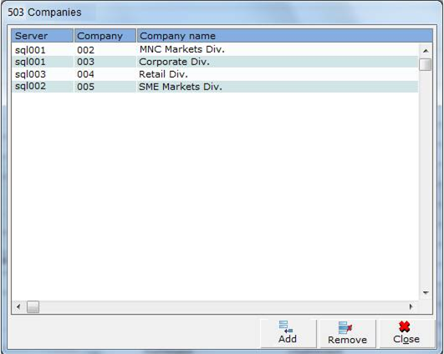The width and height of the screenshot is (444, 354).
Task: Click the horizontal scrollbar thumb
Action: (33, 306)
